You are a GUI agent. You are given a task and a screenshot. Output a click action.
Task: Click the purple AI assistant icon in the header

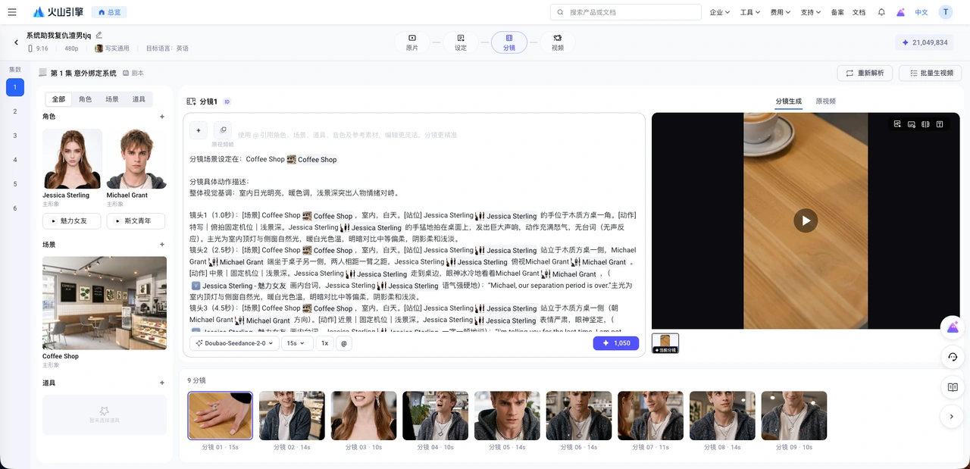[901, 12]
